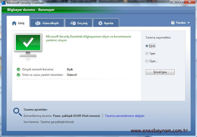Select 'Tarama gerçekleştirilmedi' last scan text
The height and width of the screenshot is (137, 197).
(57, 122)
